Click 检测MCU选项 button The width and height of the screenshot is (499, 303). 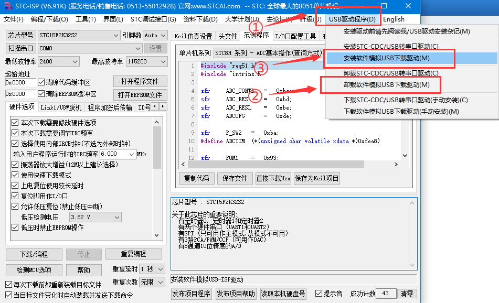(x=34, y=270)
